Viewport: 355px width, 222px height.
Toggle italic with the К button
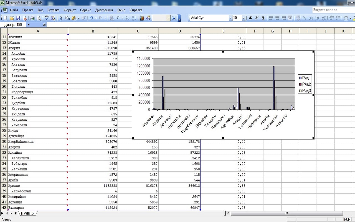[257, 18]
